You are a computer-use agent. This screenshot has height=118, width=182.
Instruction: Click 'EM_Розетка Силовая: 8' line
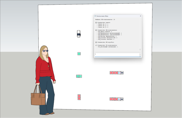point(105,39)
